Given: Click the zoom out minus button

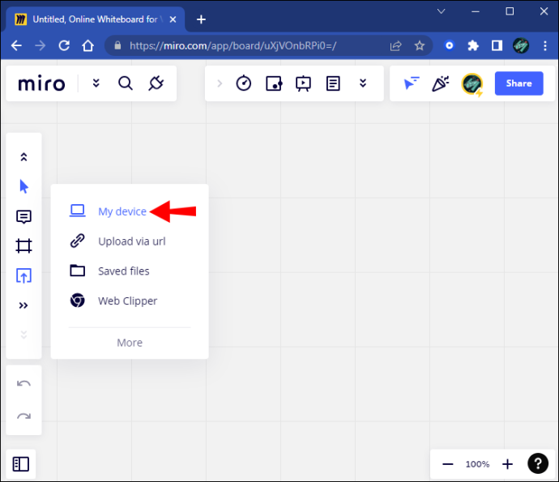Looking at the screenshot, I should coord(448,464).
